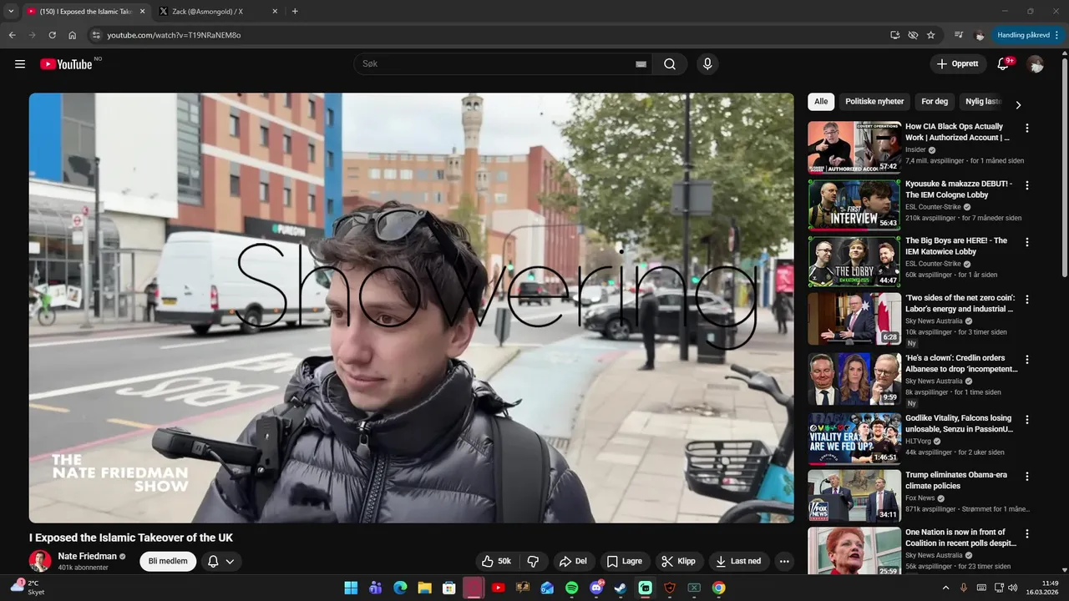Screen dimensions: 1069x601
Task: Open the Chrome tab search dropdown
Action: click(x=11, y=11)
